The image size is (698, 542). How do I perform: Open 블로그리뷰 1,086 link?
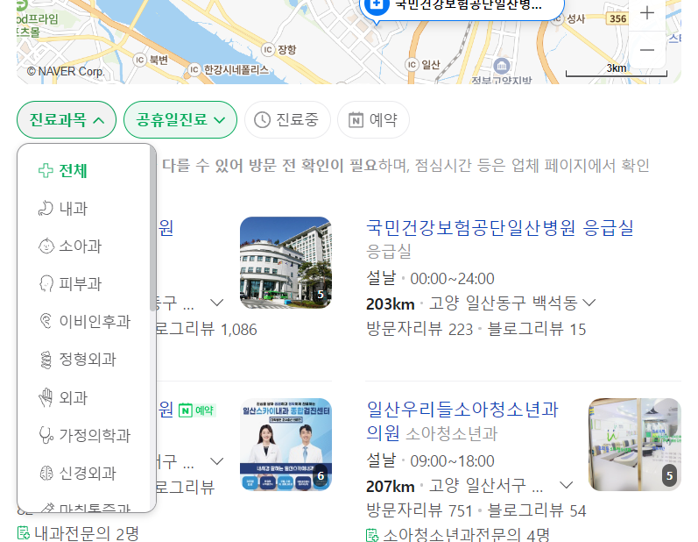(206, 330)
